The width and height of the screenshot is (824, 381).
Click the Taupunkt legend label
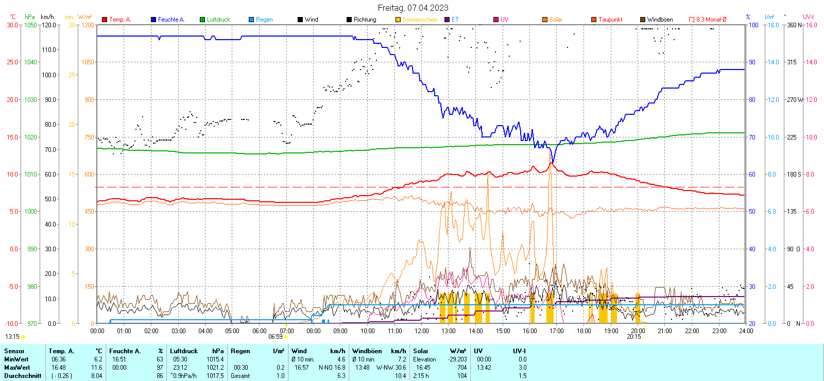pos(610,20)
